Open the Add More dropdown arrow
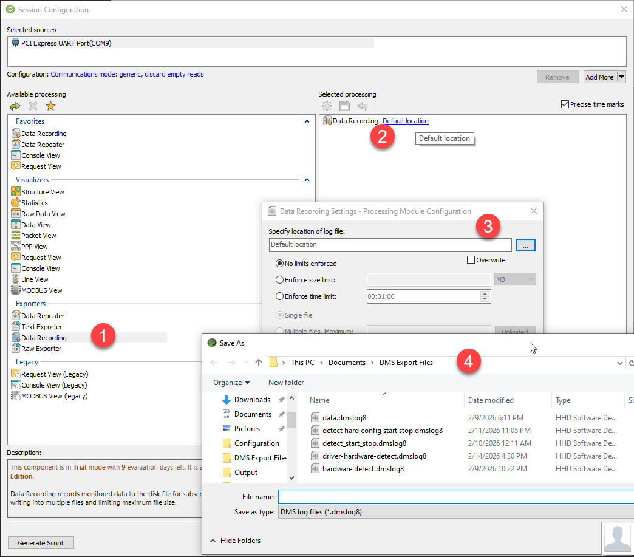This screenshot has height=557, width=634. [x=621, y=77]
